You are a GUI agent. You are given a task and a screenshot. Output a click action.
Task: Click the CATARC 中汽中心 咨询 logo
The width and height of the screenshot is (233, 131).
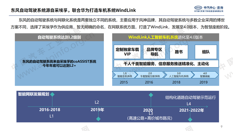209,9
